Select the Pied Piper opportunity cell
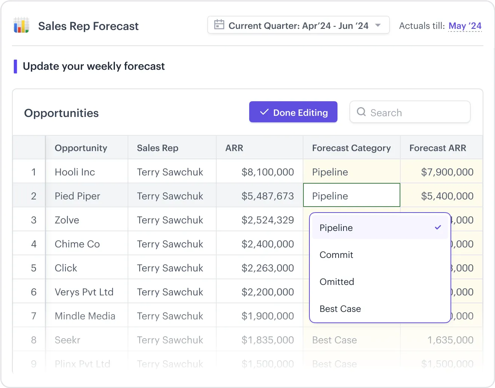 pyautogui.click(x=87, y=195)
